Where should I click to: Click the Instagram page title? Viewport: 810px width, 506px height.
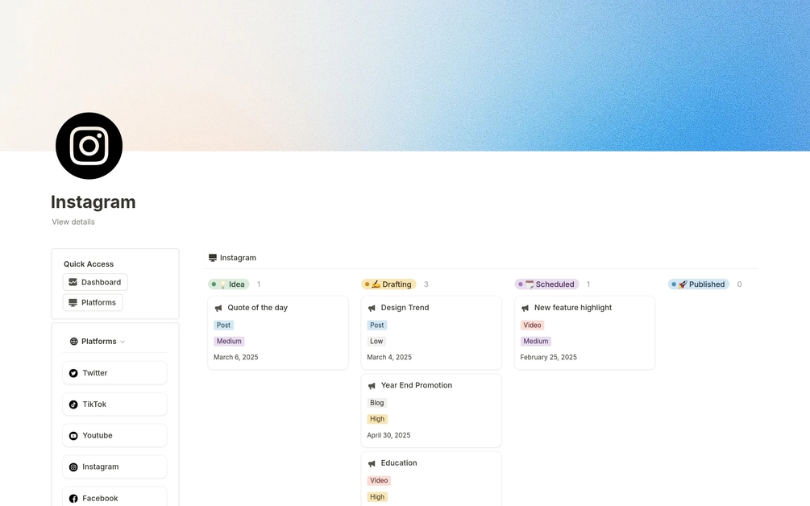coord(93,202)
